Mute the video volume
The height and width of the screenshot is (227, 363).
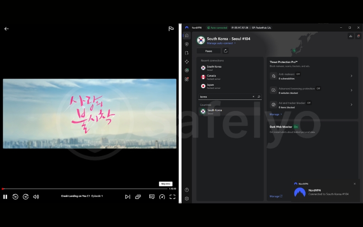coord(36,197)
